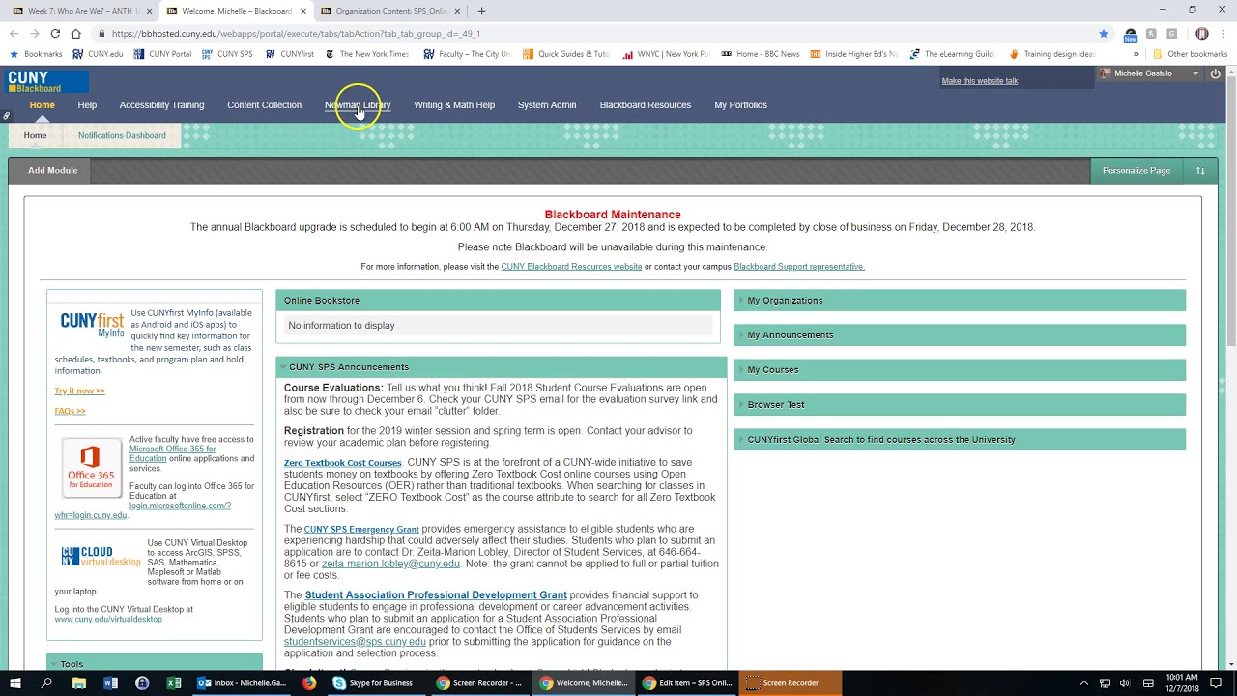Open System Admin tab
The image size is (1237, 696).
pyautogui.click(x=547, y=105)
